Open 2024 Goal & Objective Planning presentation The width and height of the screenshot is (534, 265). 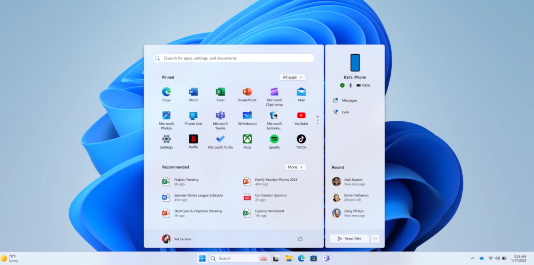coord(192,213)
